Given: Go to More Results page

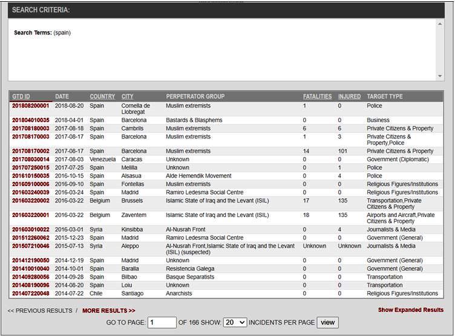Looking at the screenshot, I should pos(108,311).
